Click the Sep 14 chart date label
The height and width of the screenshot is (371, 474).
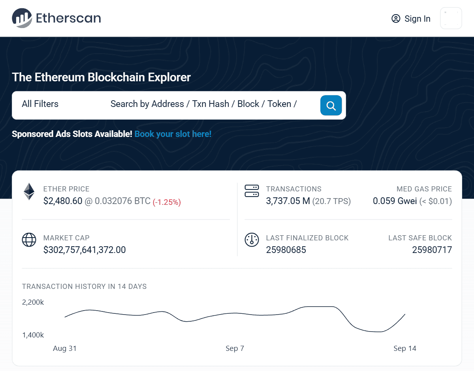(x=405, y=349)
